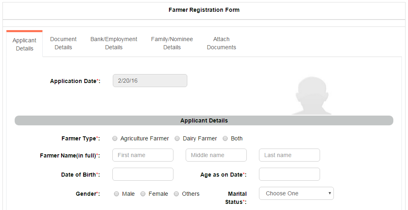Focus the Middle name text box

coord(216,155)
